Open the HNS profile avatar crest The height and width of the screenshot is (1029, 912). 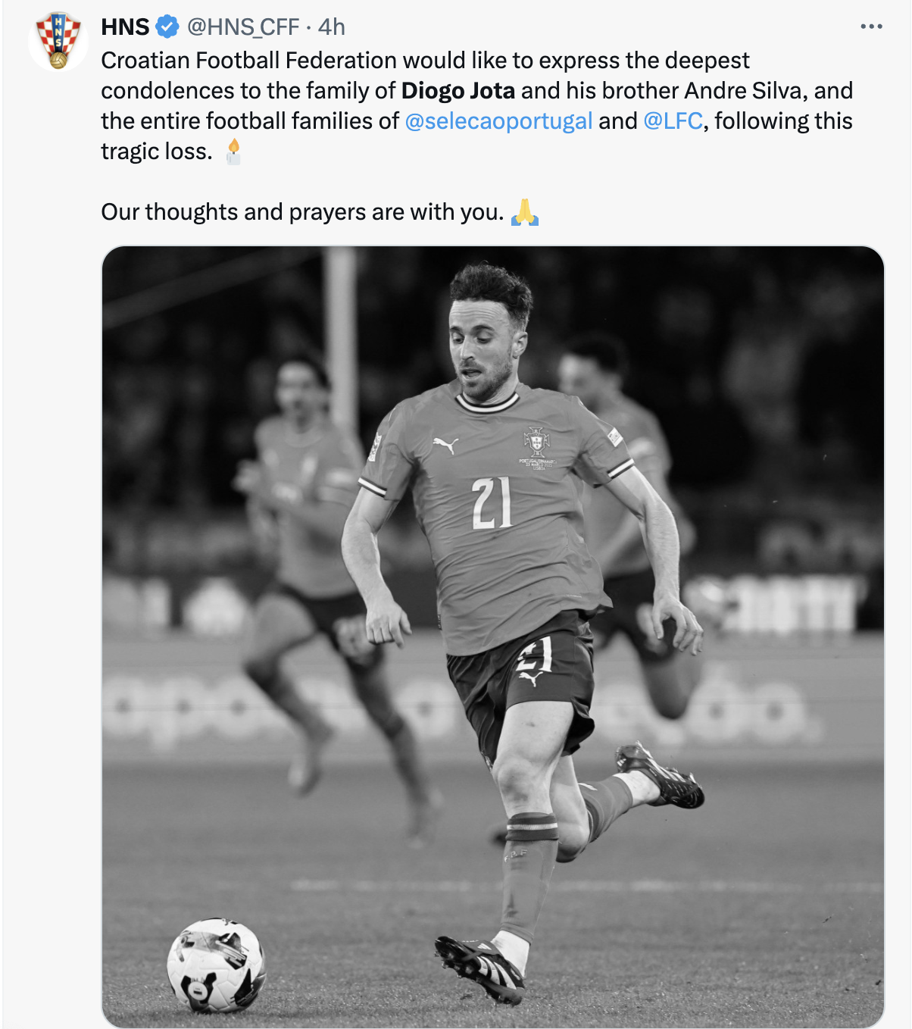58,42
